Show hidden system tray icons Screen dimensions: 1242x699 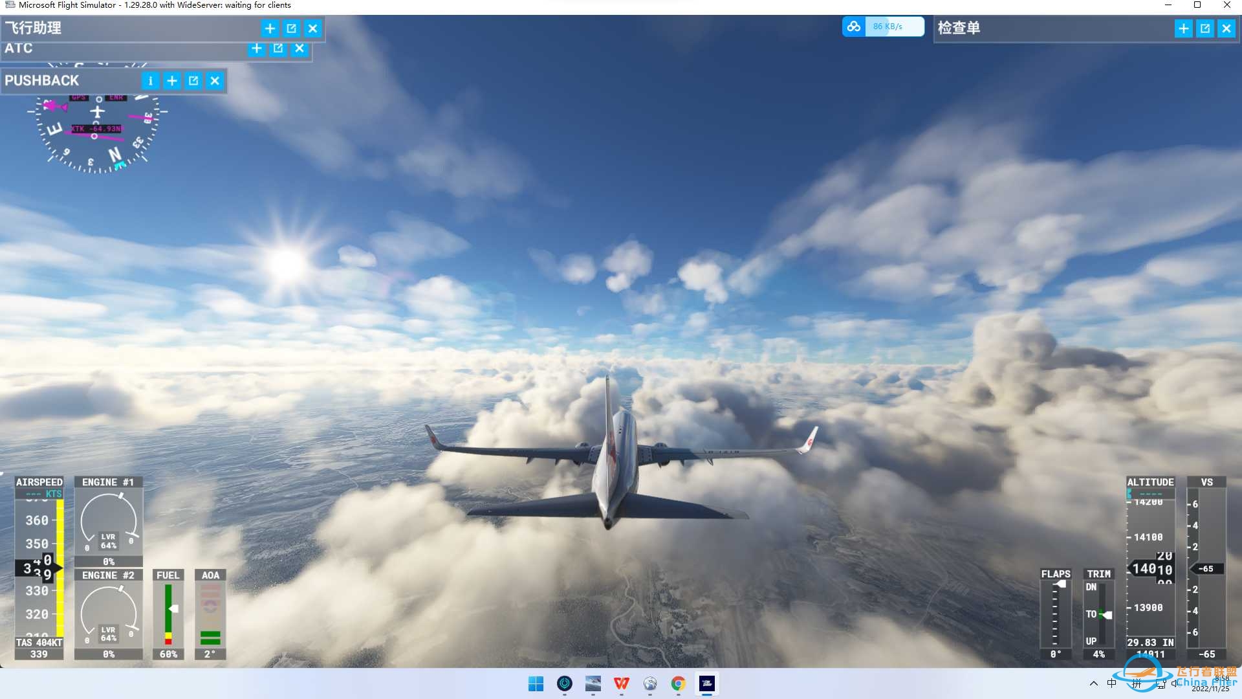coord(1093,683)
